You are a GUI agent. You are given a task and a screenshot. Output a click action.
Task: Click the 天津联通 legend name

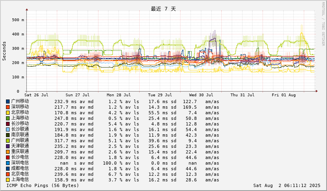coord(20,146)
